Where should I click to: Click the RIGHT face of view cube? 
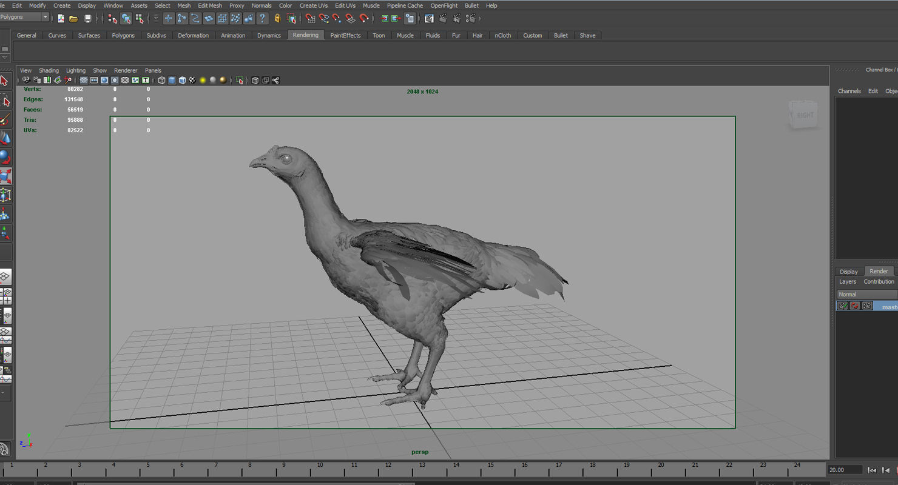click(x=805, y=115)
